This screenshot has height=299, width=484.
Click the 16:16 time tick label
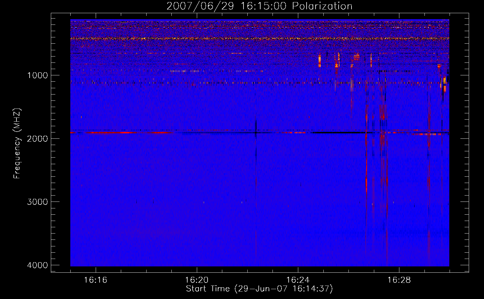point(95,280)
